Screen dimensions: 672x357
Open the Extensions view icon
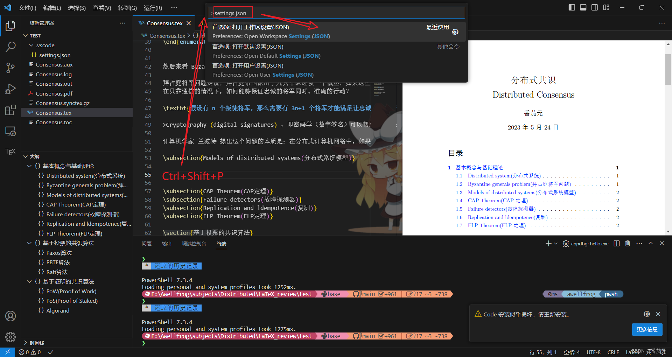click(10, 110)
